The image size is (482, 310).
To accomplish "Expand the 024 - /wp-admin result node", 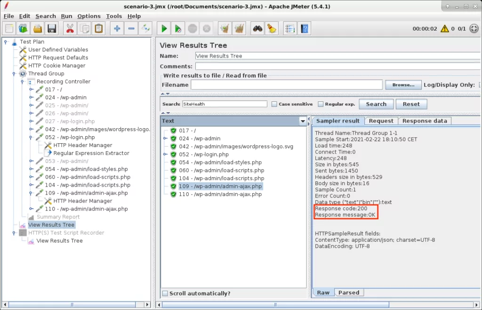I will pos(165,139).
